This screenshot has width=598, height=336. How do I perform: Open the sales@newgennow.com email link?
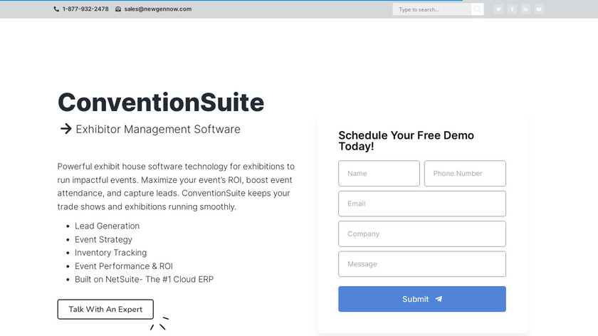tap(157, 9)
